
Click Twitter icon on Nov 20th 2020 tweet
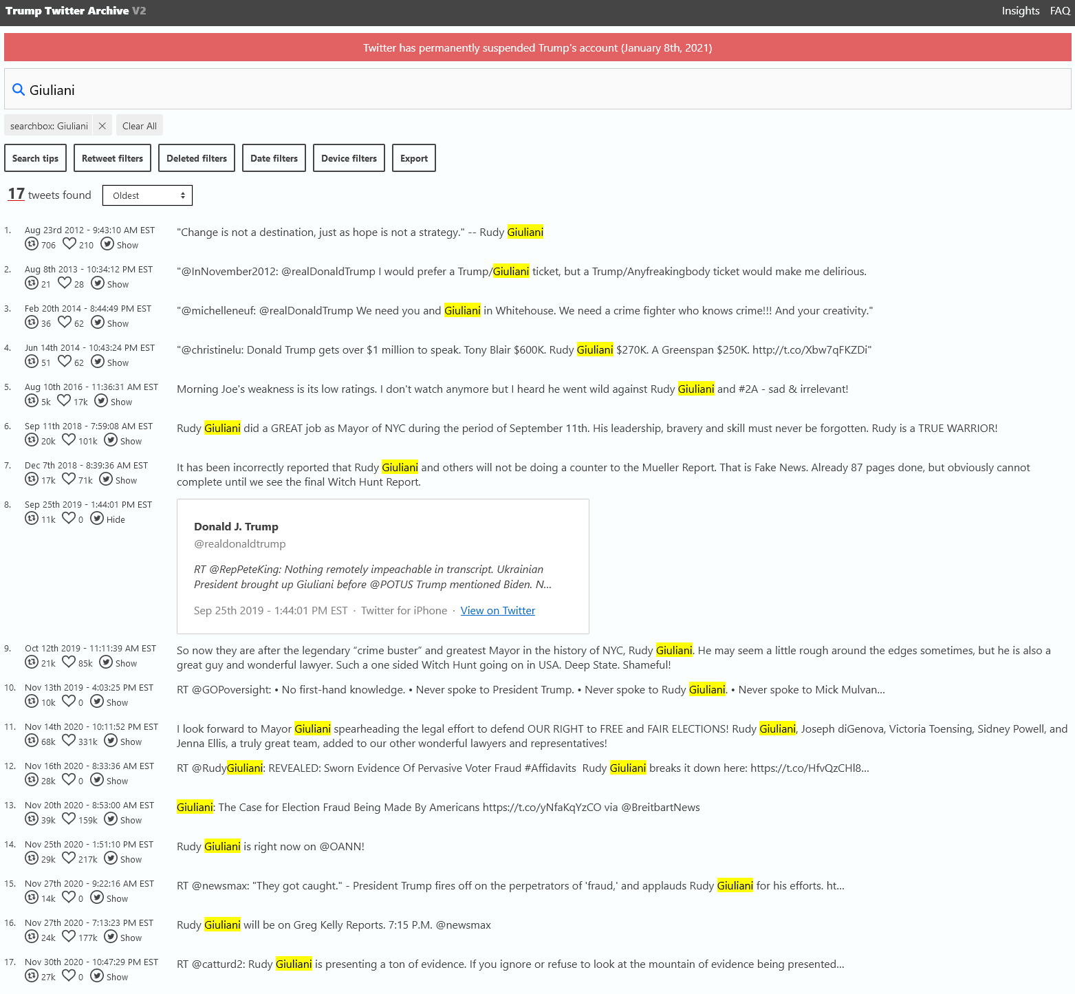tap(111, 819)
